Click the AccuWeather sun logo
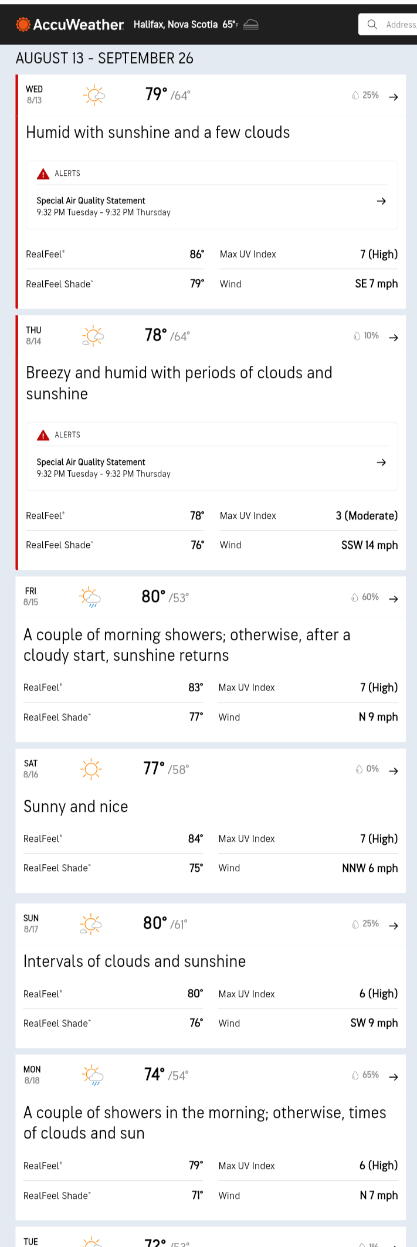 23,25
